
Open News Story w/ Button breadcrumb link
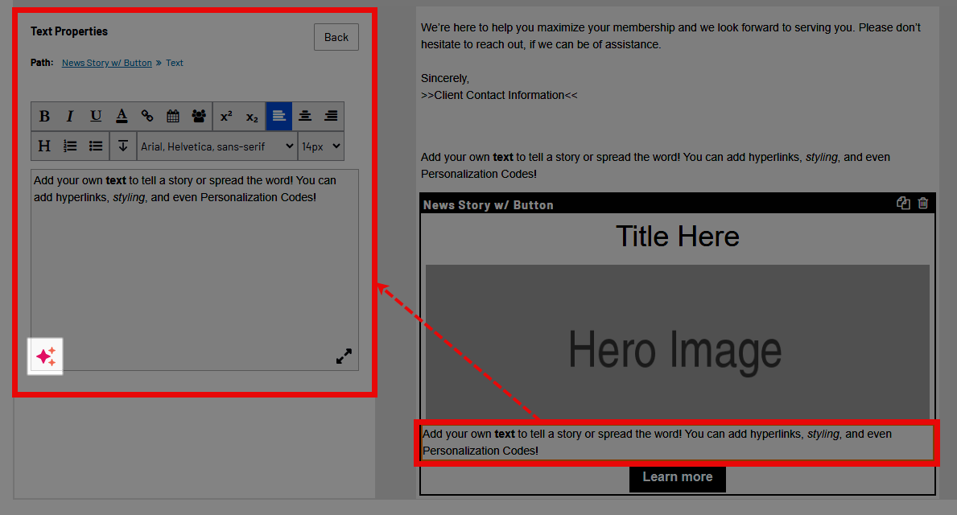tap(107, 63)
